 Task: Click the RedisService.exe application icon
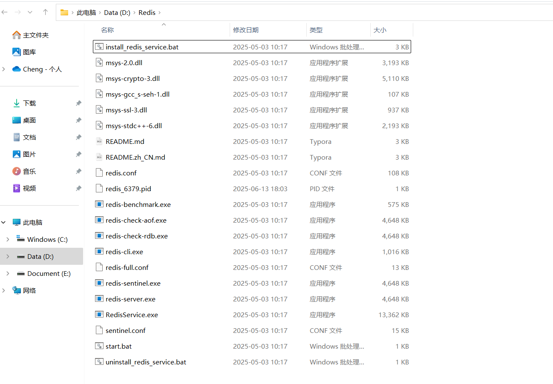(x=99, y=315)
